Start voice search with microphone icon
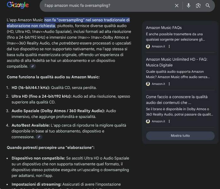Image resolution: width=220 pixels, height=189 pixels. (188, 6)
